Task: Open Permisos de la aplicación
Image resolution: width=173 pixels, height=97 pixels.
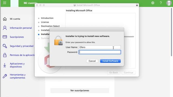Action: [x=22, y=55]
